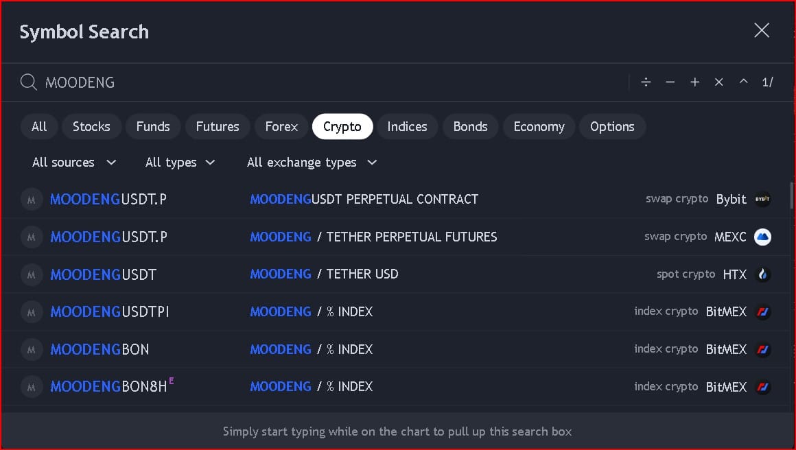Expand the All types filter
The image size is (796, 450).
(x=180, y=163)
